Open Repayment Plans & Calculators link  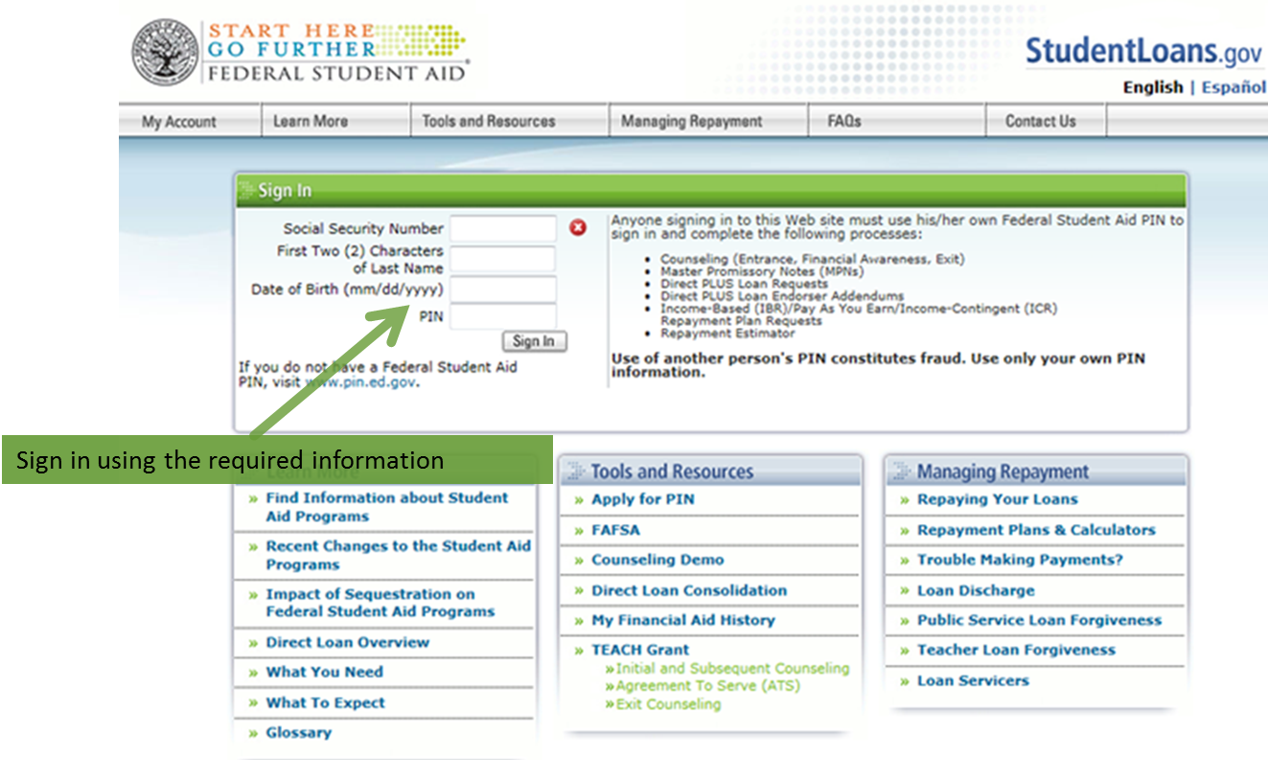pos(1036,529)
